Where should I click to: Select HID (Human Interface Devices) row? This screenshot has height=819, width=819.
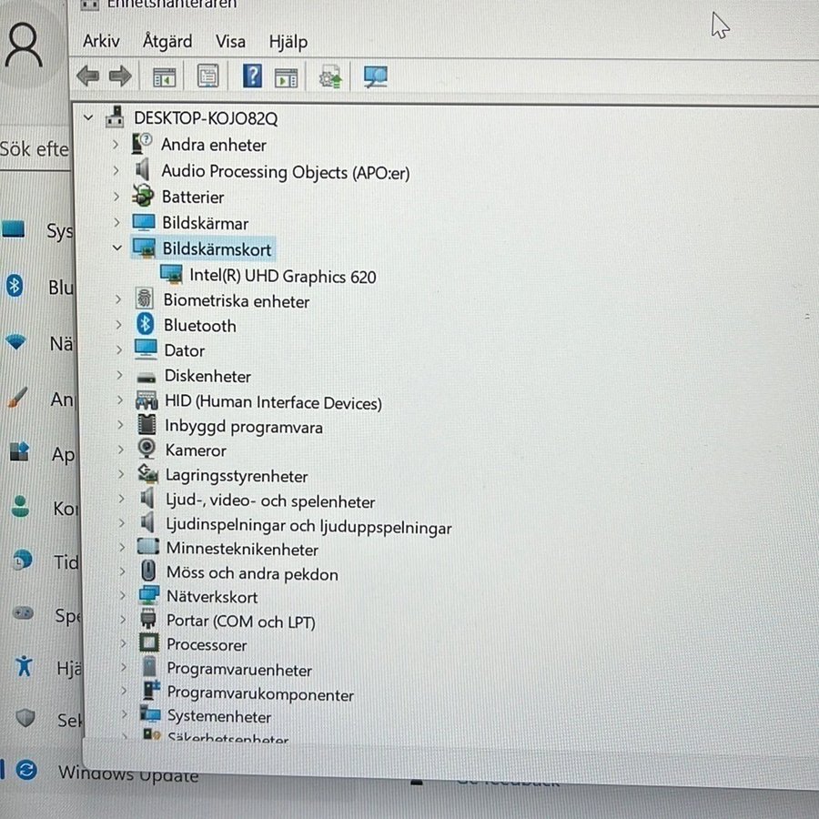click(x=273, y=402)
